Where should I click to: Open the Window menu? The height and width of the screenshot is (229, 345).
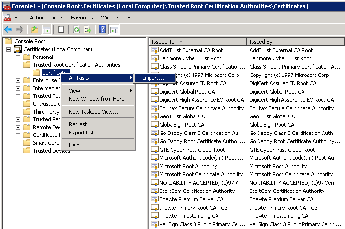[110, 18]
